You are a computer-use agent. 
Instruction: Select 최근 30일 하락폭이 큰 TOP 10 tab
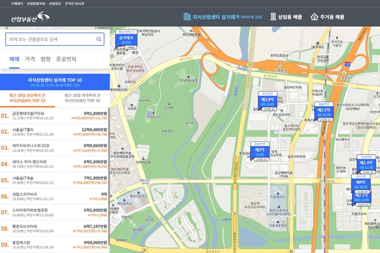tap(82, 98)
